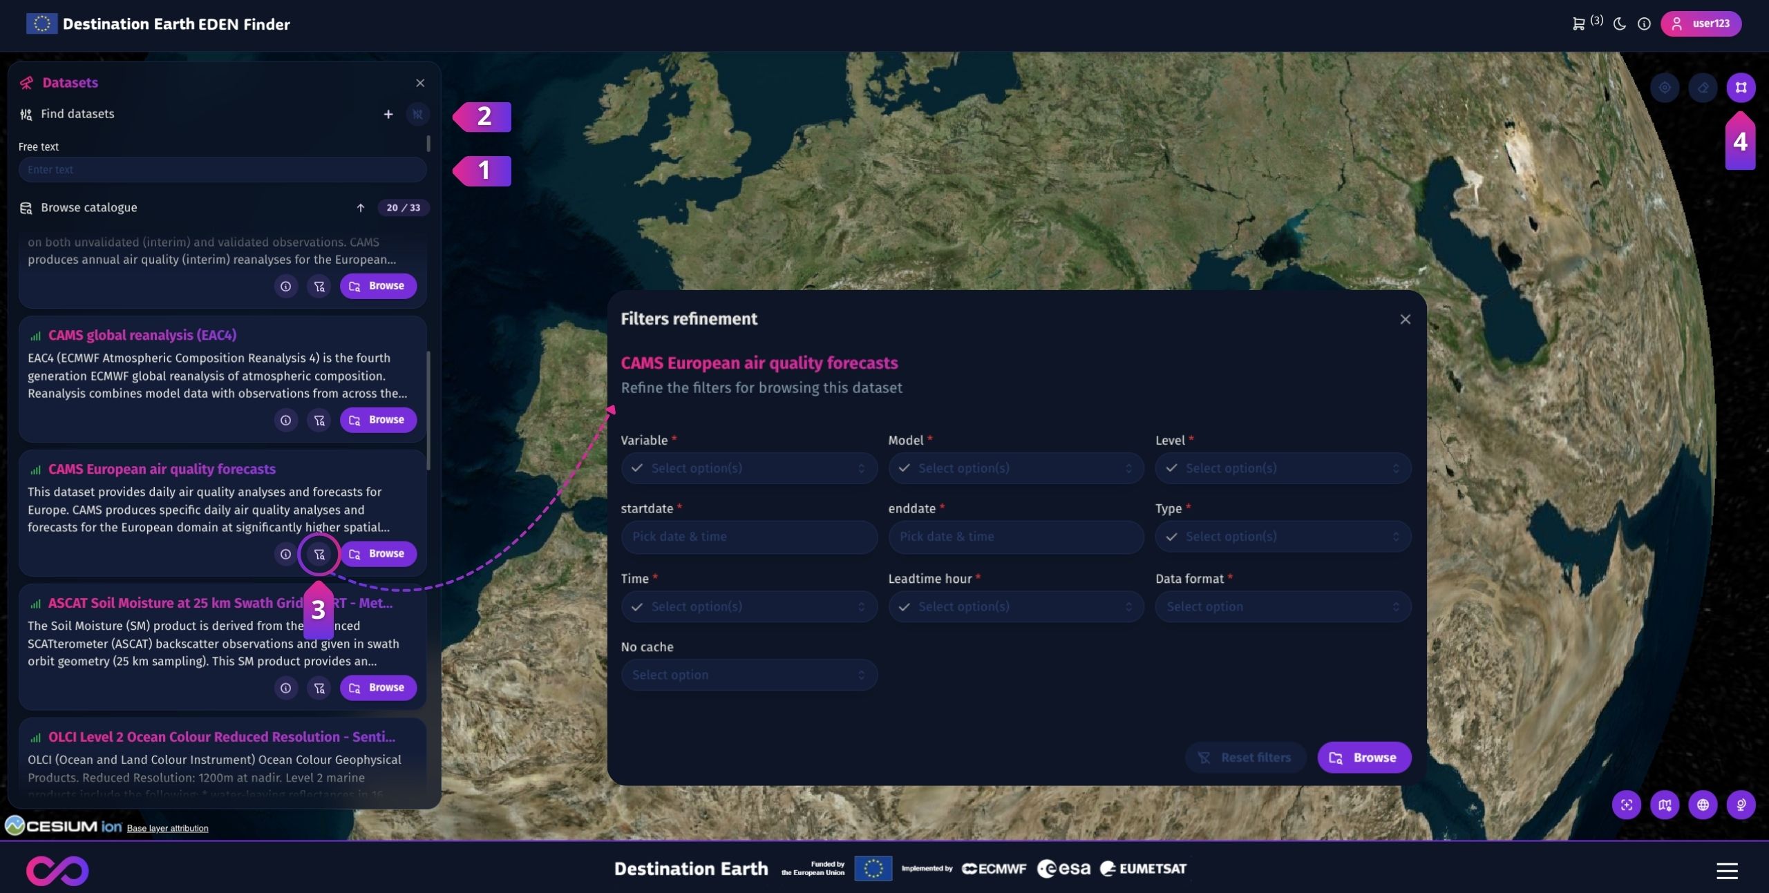The width and height of the screenshot is (1769, 893).
Task: Toggle clear filters icon beside Find datasets
Action: point(417,114)
